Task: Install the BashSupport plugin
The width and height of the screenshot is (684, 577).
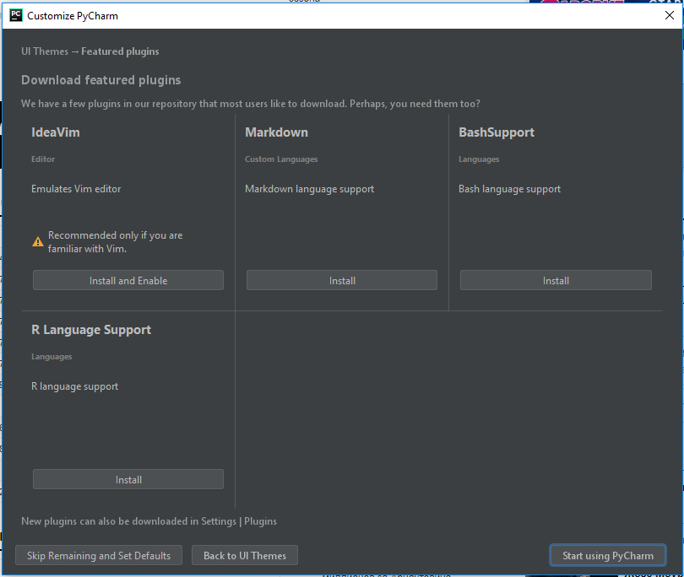Action: pyautogui.click(x=556, y=280)
